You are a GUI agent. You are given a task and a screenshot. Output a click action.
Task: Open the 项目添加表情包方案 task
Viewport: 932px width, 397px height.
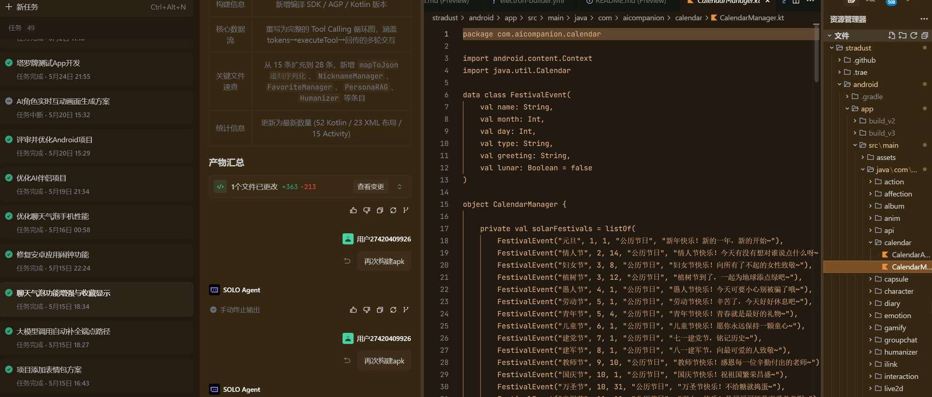(x=97, y=376)
